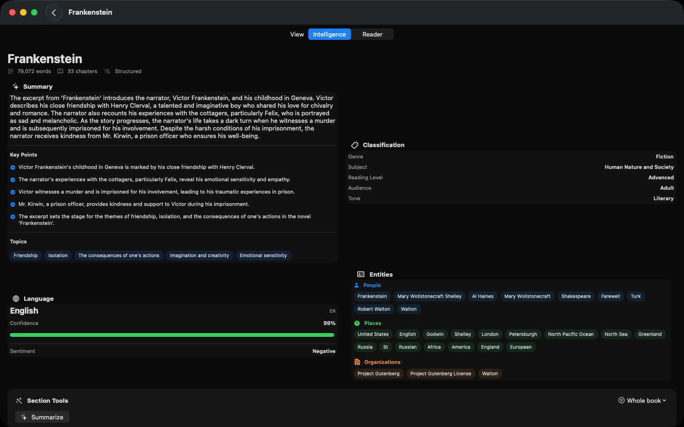Click the Friendship topic tag
Viewport: 684px width, 427px height.
26,255
